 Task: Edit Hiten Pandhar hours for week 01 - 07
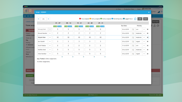(x=58, y=54)
